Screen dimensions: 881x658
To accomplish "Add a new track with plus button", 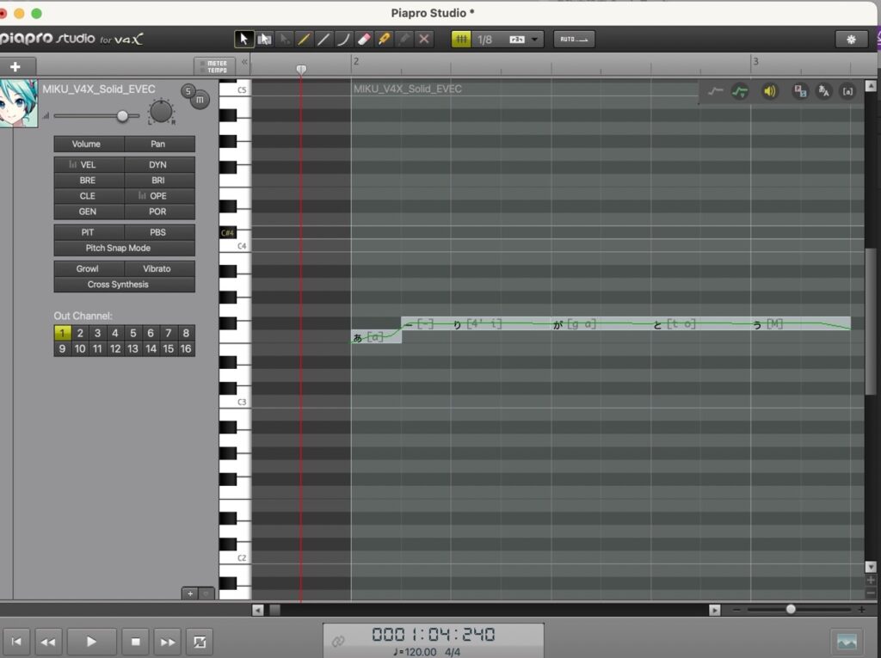I will pos(15,66).
